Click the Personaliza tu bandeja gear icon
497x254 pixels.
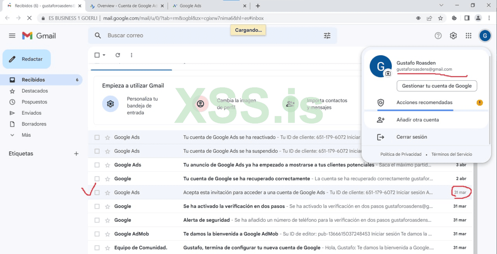tap(110, 104)
